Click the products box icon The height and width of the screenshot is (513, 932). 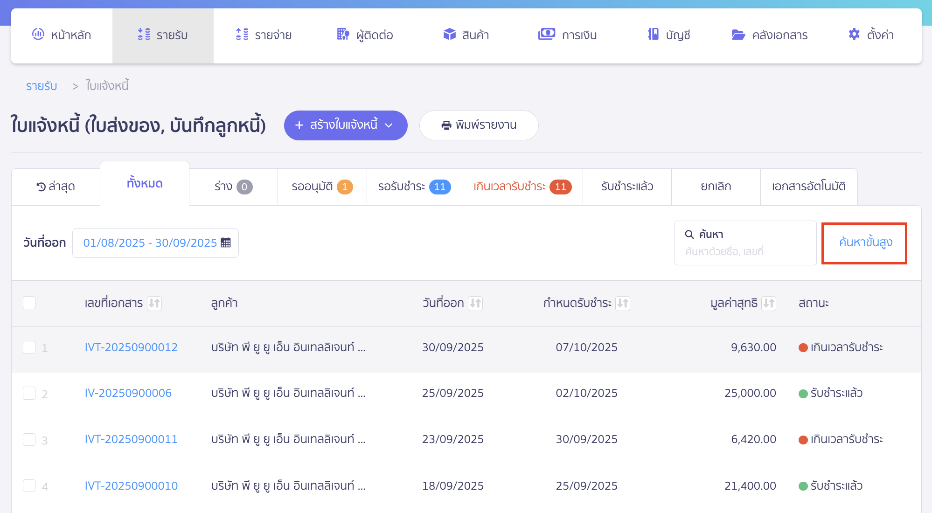pos(449,34)
